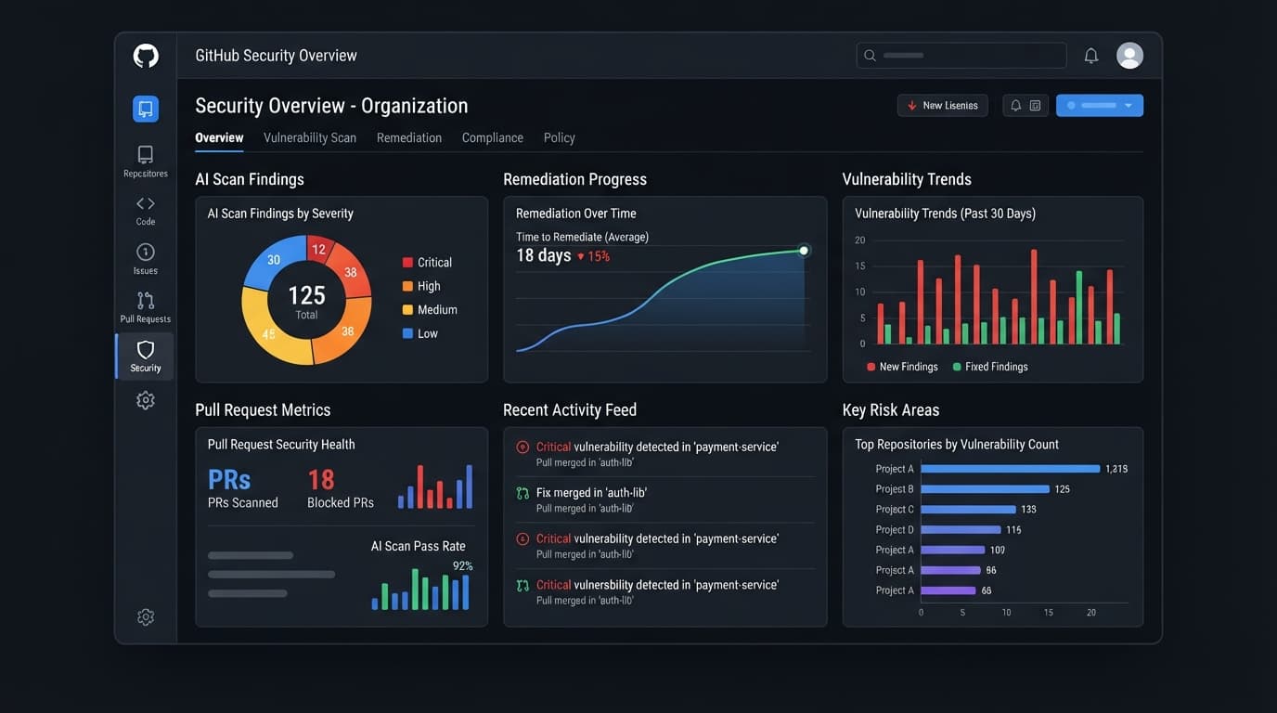Open the Repositories sidebar icon

[x=146, y=161]
